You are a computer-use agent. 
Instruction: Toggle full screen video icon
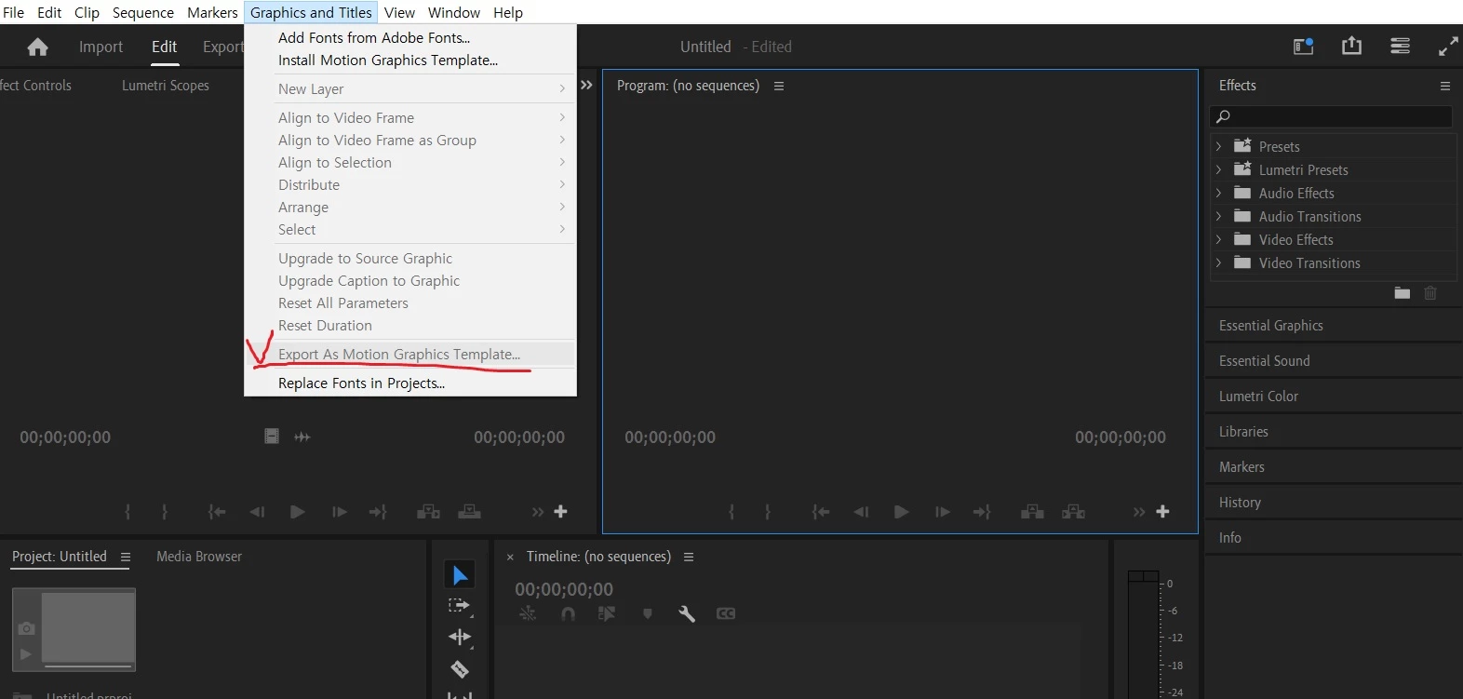point(1448,47)
